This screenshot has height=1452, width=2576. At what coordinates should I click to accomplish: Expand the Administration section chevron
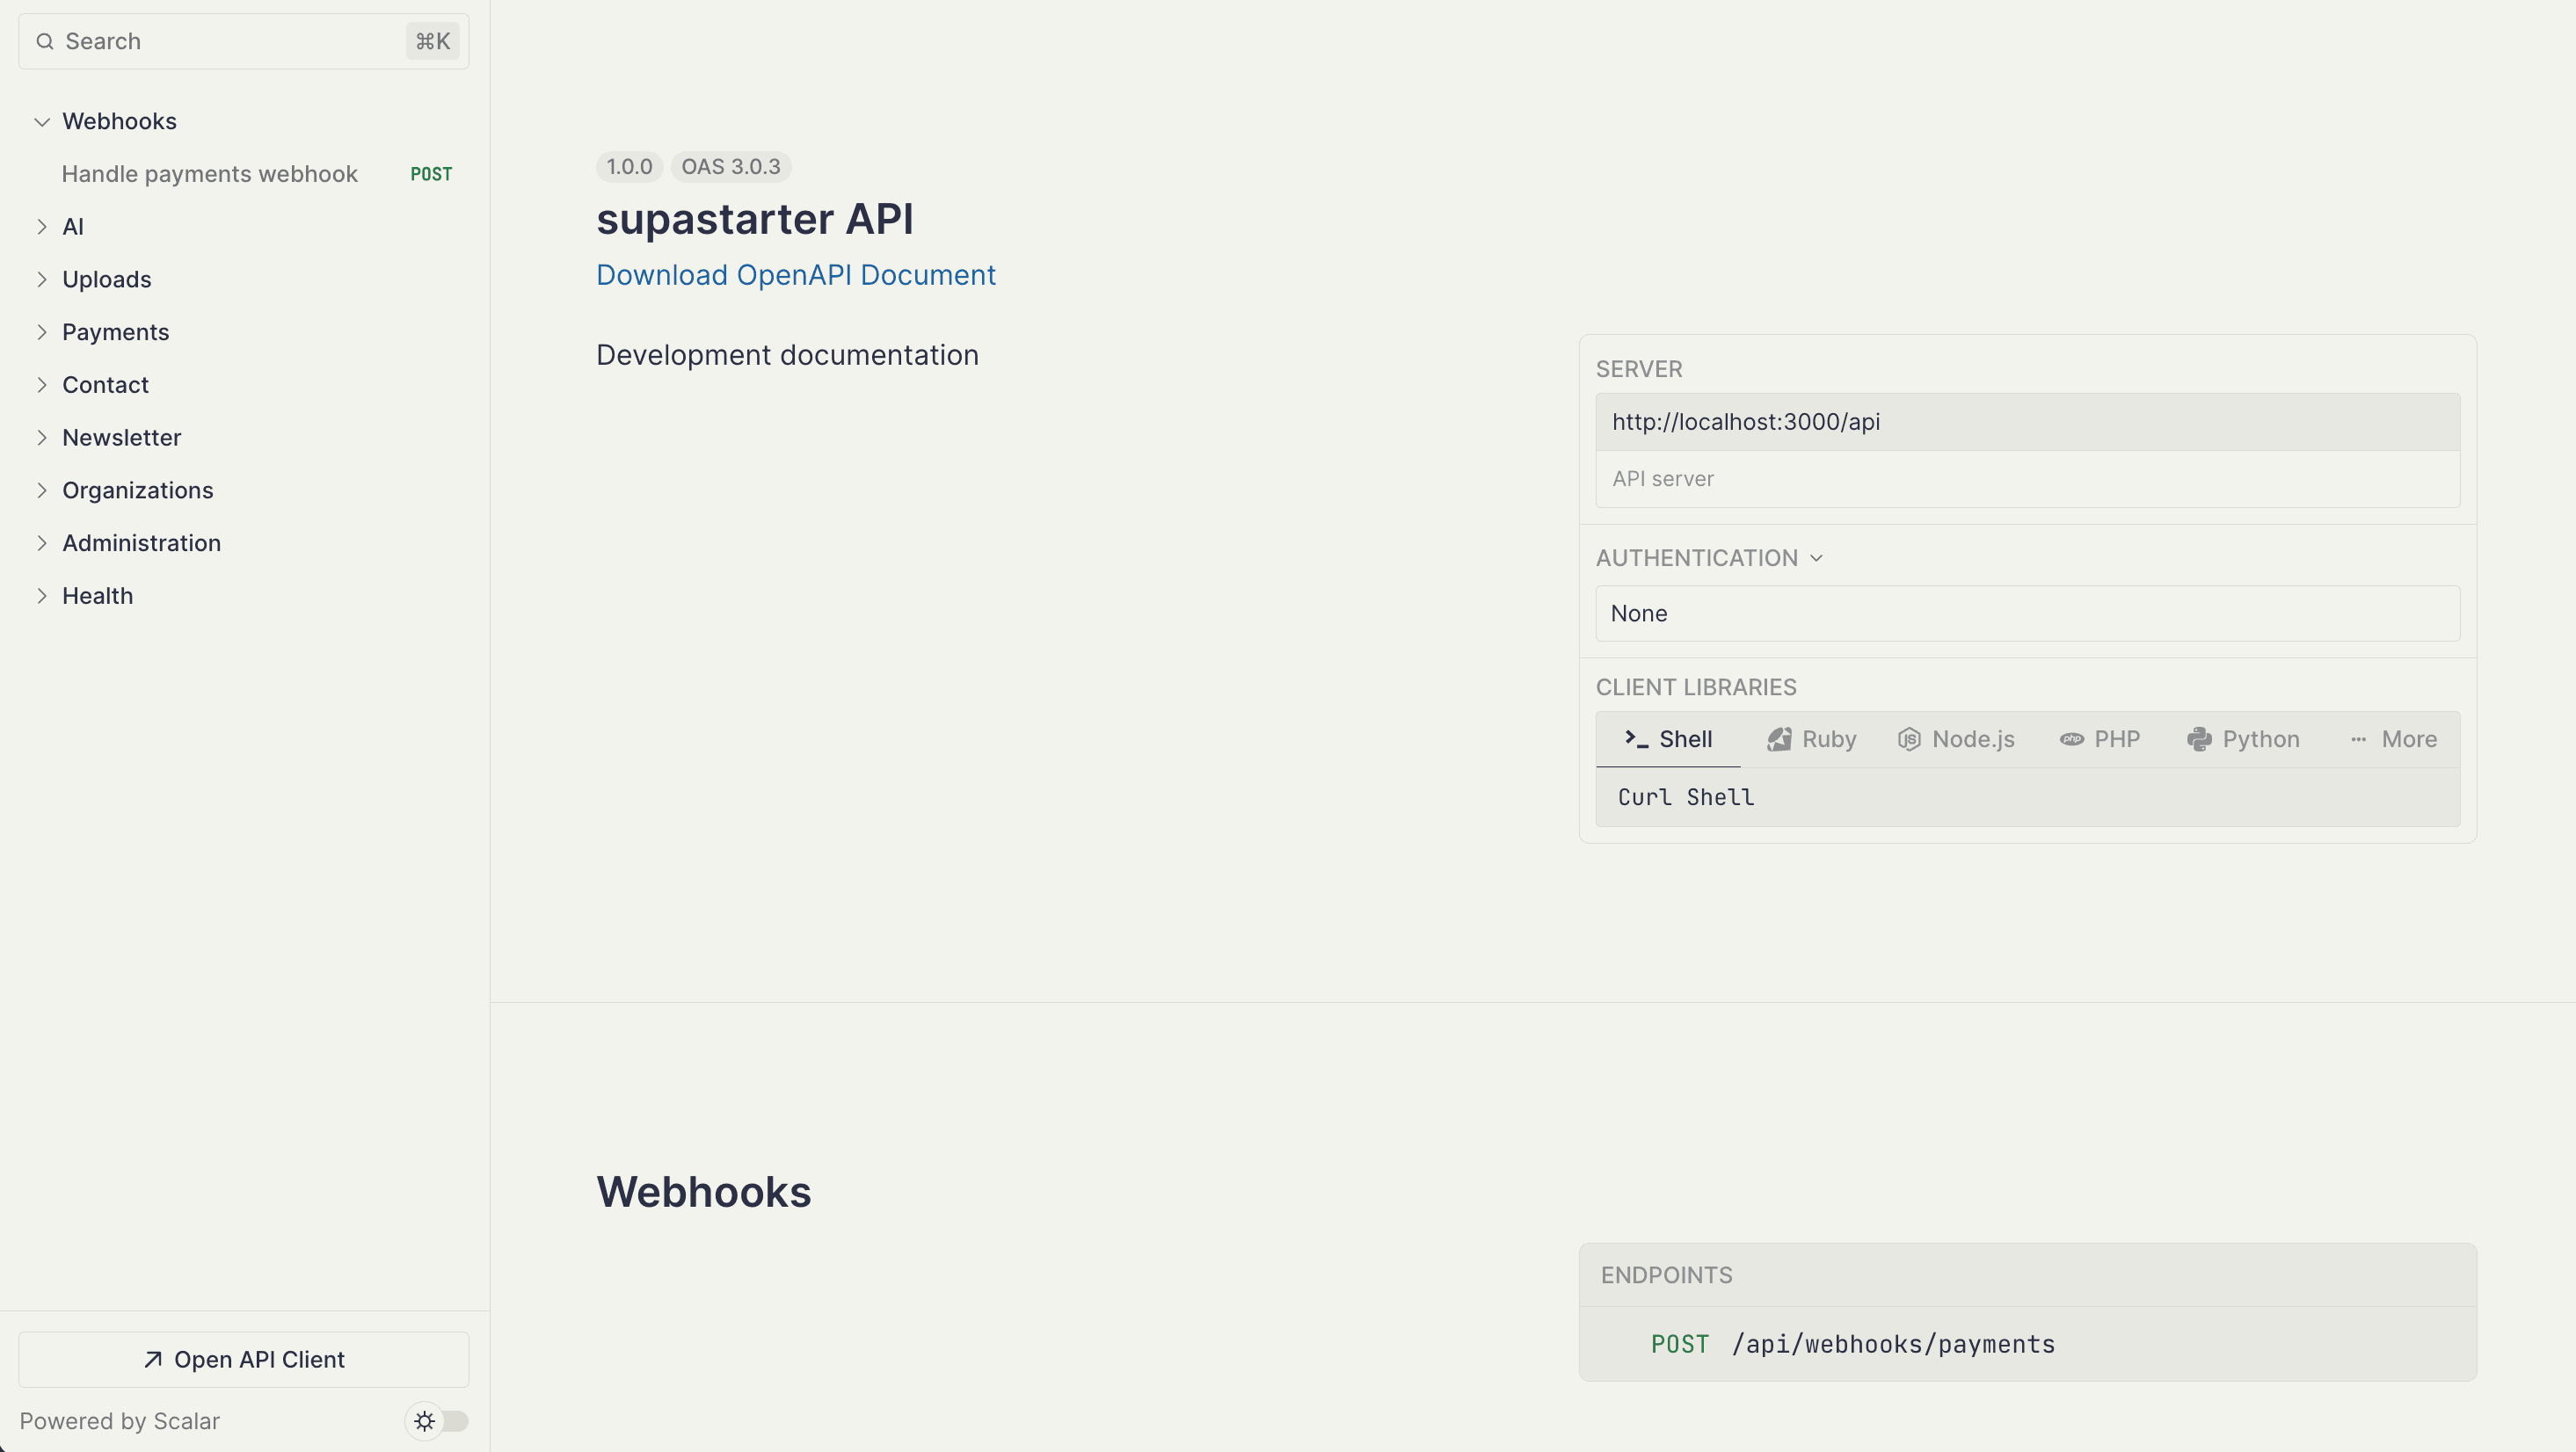pos(42,543)
